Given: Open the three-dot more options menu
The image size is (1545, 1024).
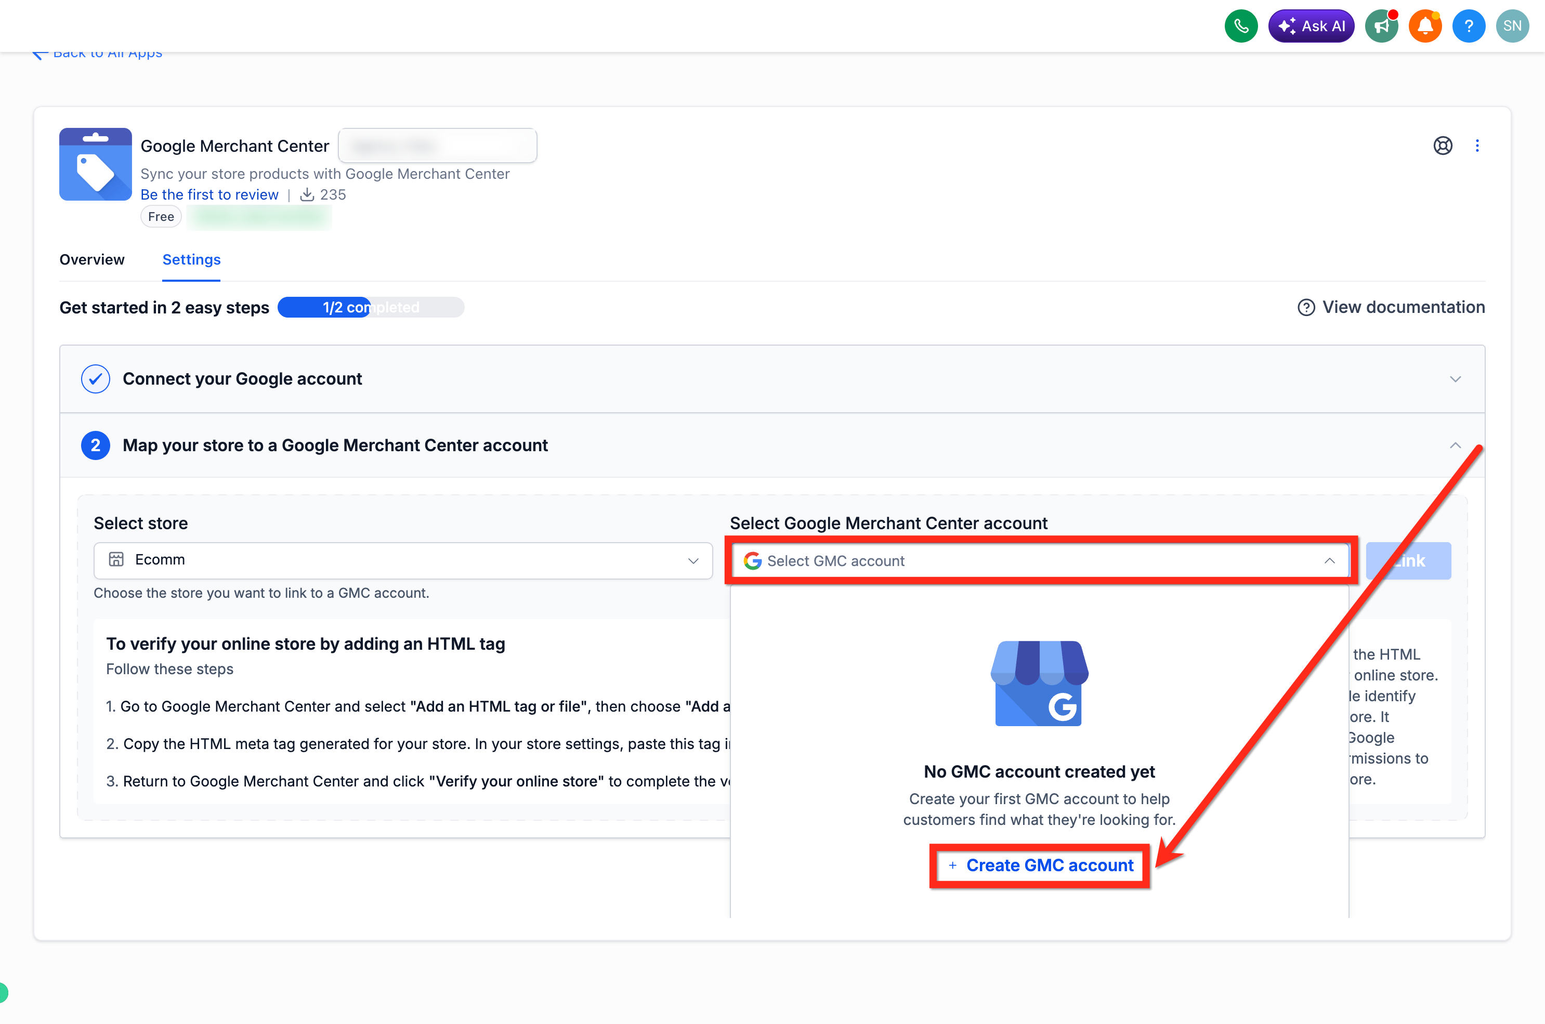Looking at the screenshot, I should (x=1477, y=146).
